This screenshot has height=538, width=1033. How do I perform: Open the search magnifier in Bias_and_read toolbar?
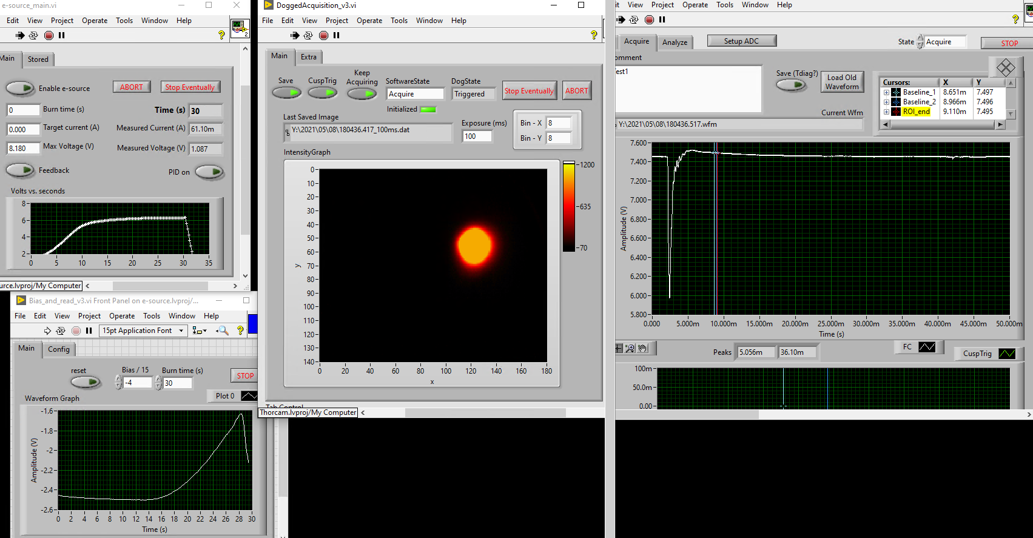[x=223, y=331]
